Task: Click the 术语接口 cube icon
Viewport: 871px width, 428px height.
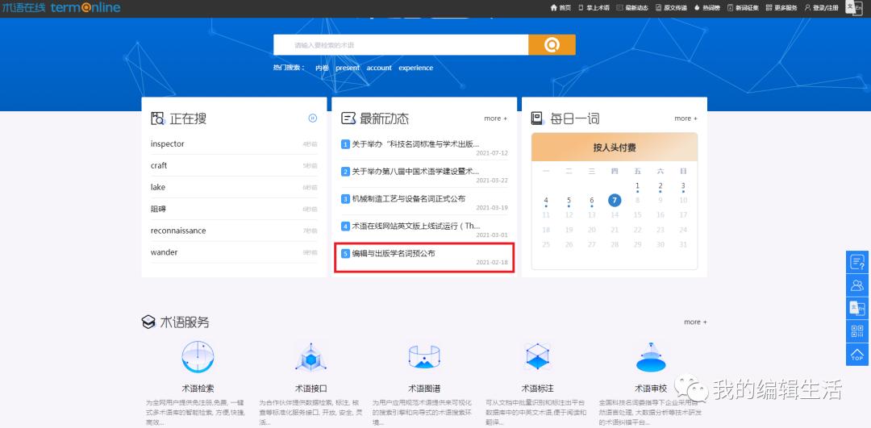Action: click(x=311, y=357)
